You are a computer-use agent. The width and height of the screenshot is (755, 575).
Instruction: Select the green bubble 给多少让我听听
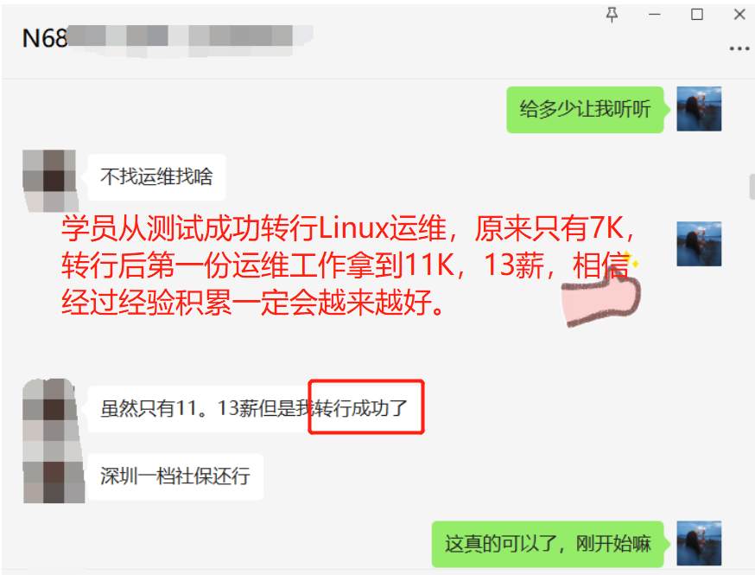pos(585,110)
